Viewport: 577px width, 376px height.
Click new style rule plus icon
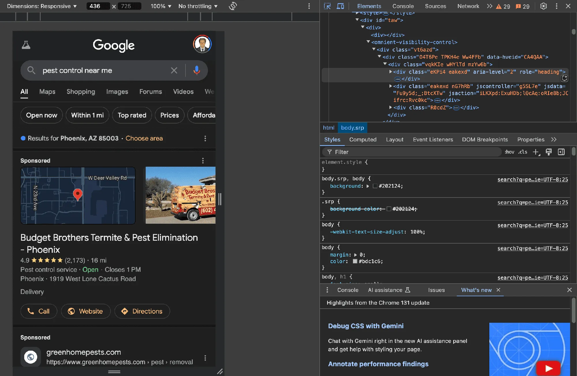click(x=536, y=152)
